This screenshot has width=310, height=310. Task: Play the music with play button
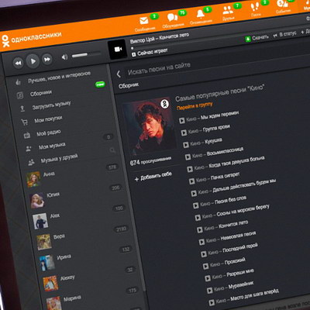33,61
